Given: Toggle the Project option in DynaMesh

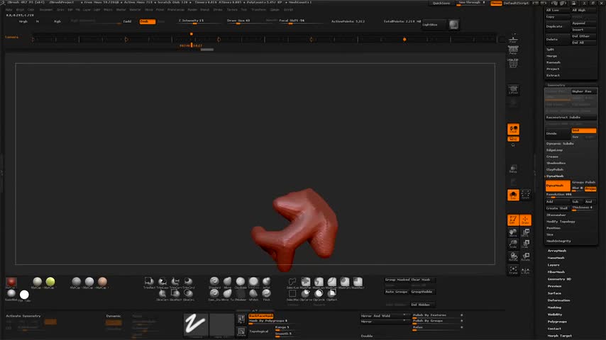Looking at the screenshot, I should pyautogui.click(x=590, y=188).
